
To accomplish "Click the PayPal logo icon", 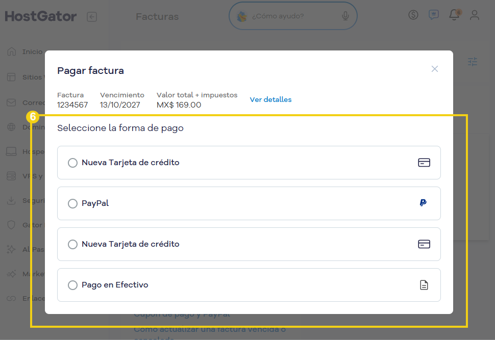I will click(x=424, y=203).
